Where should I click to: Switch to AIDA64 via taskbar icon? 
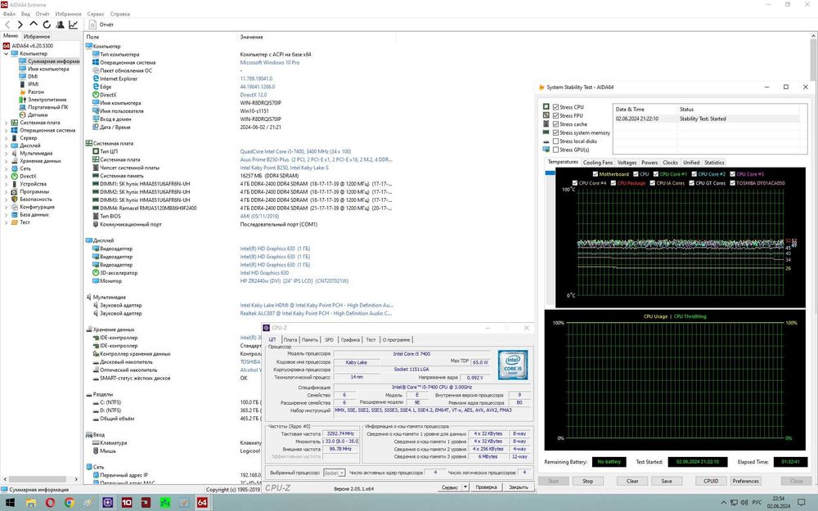[x=202, y=503]
